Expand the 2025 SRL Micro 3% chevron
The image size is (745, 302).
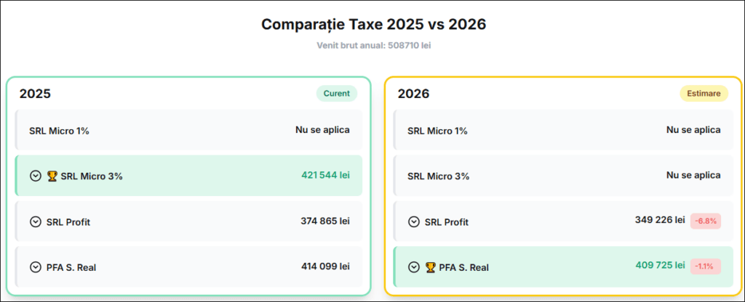click(36, 176)
